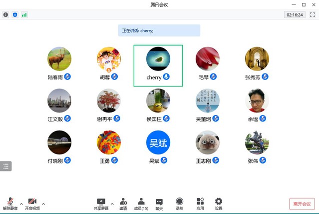Screen dimensions: 319x214
Task: Open the Chat (聊天) panel
Action: pos(159,203)
